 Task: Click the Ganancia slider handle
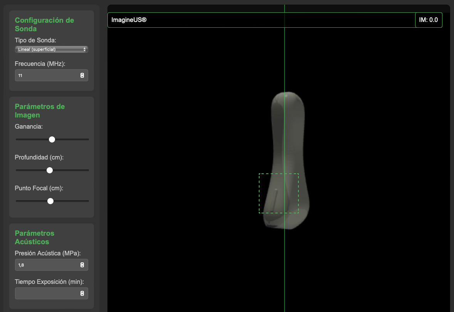coord(52,139)
